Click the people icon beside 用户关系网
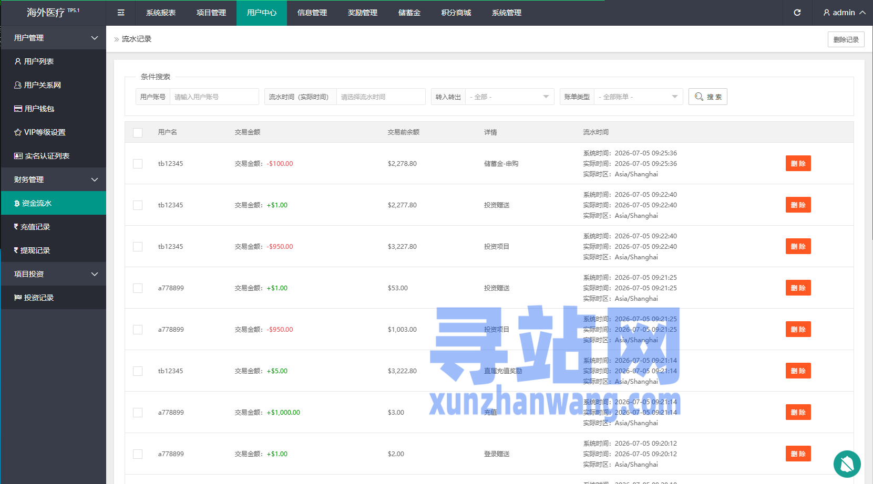873x484 pixels. [18, 85]
